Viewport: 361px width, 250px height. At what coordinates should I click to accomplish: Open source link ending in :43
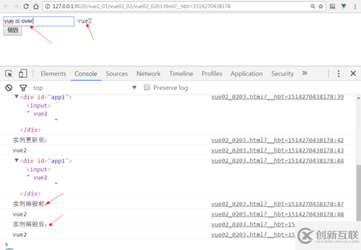point(277,150)
